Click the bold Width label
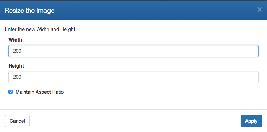This screenshot has width=267, height=132. coord(15,40)
